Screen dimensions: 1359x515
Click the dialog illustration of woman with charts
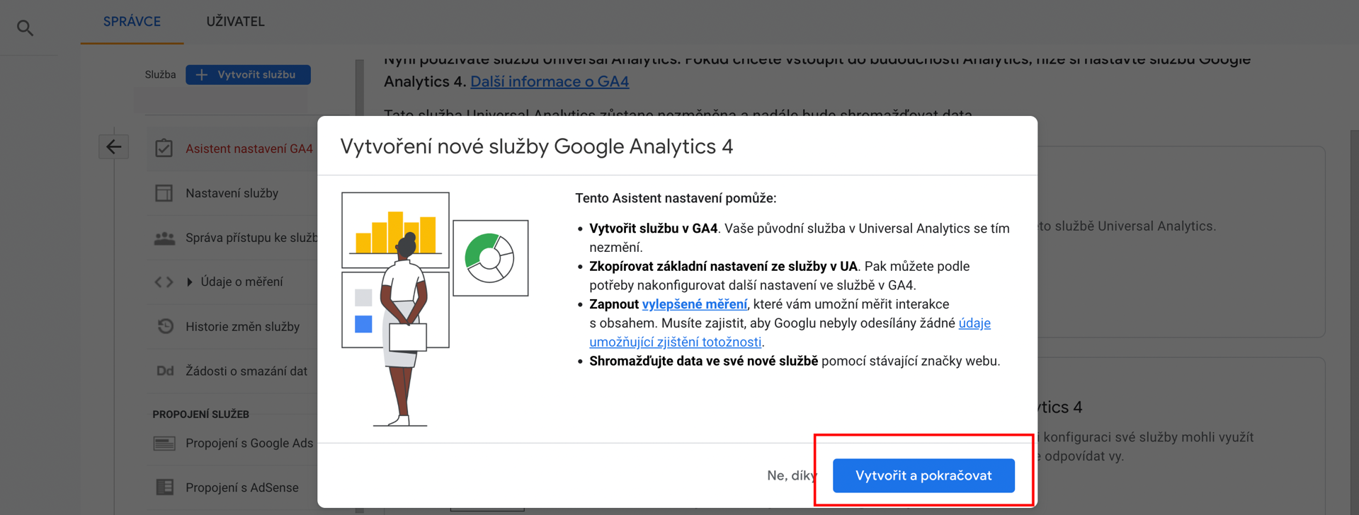[435, 308]
